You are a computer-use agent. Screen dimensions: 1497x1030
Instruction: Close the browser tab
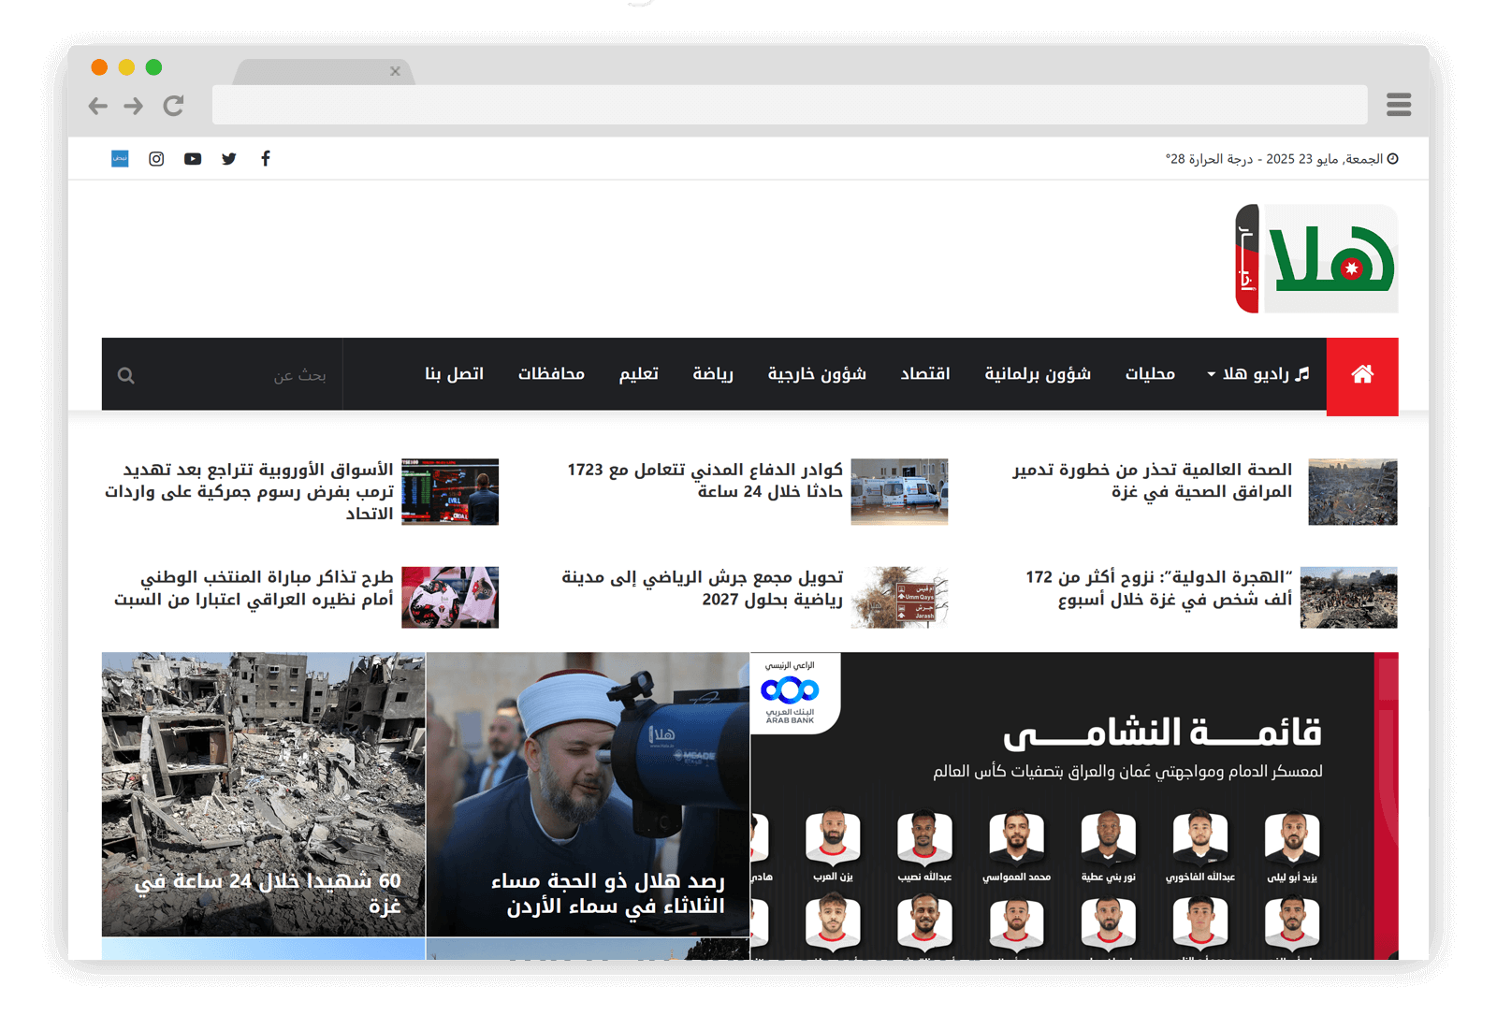395,71
